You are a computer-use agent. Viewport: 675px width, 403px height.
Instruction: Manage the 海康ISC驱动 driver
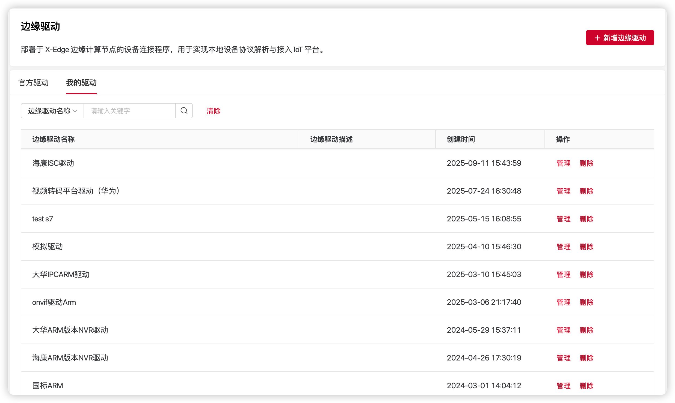(x=563, y=163)
